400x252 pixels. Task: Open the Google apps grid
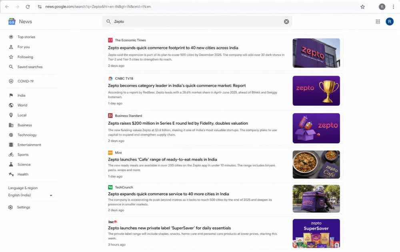[378, 22]
